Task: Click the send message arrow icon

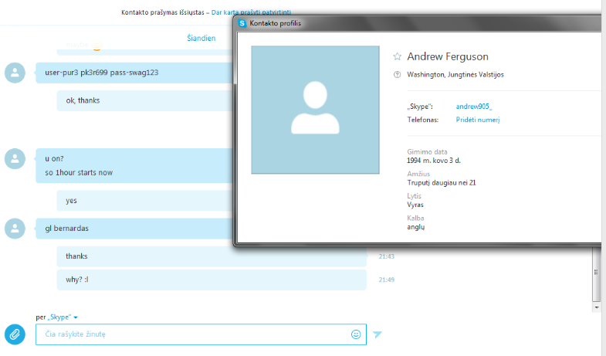Action: coord(377,334)
